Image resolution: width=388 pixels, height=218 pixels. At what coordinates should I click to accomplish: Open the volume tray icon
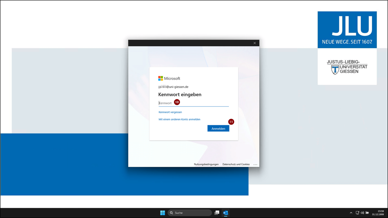[362, 213]
